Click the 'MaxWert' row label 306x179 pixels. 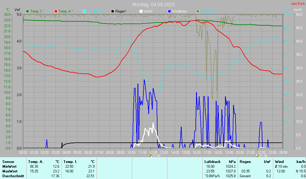[x=10, y=172]
